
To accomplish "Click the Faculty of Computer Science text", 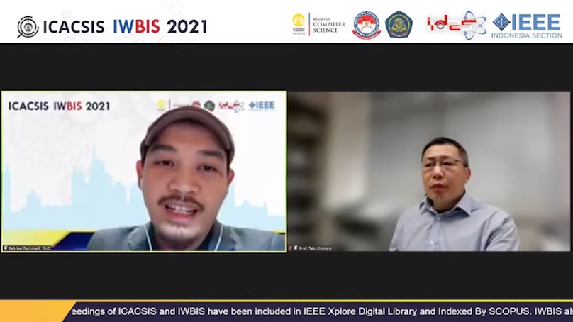I will click(x=329, y=24).
